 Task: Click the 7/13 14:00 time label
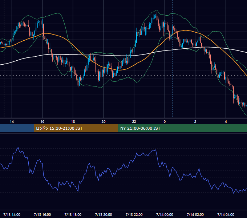12,214
